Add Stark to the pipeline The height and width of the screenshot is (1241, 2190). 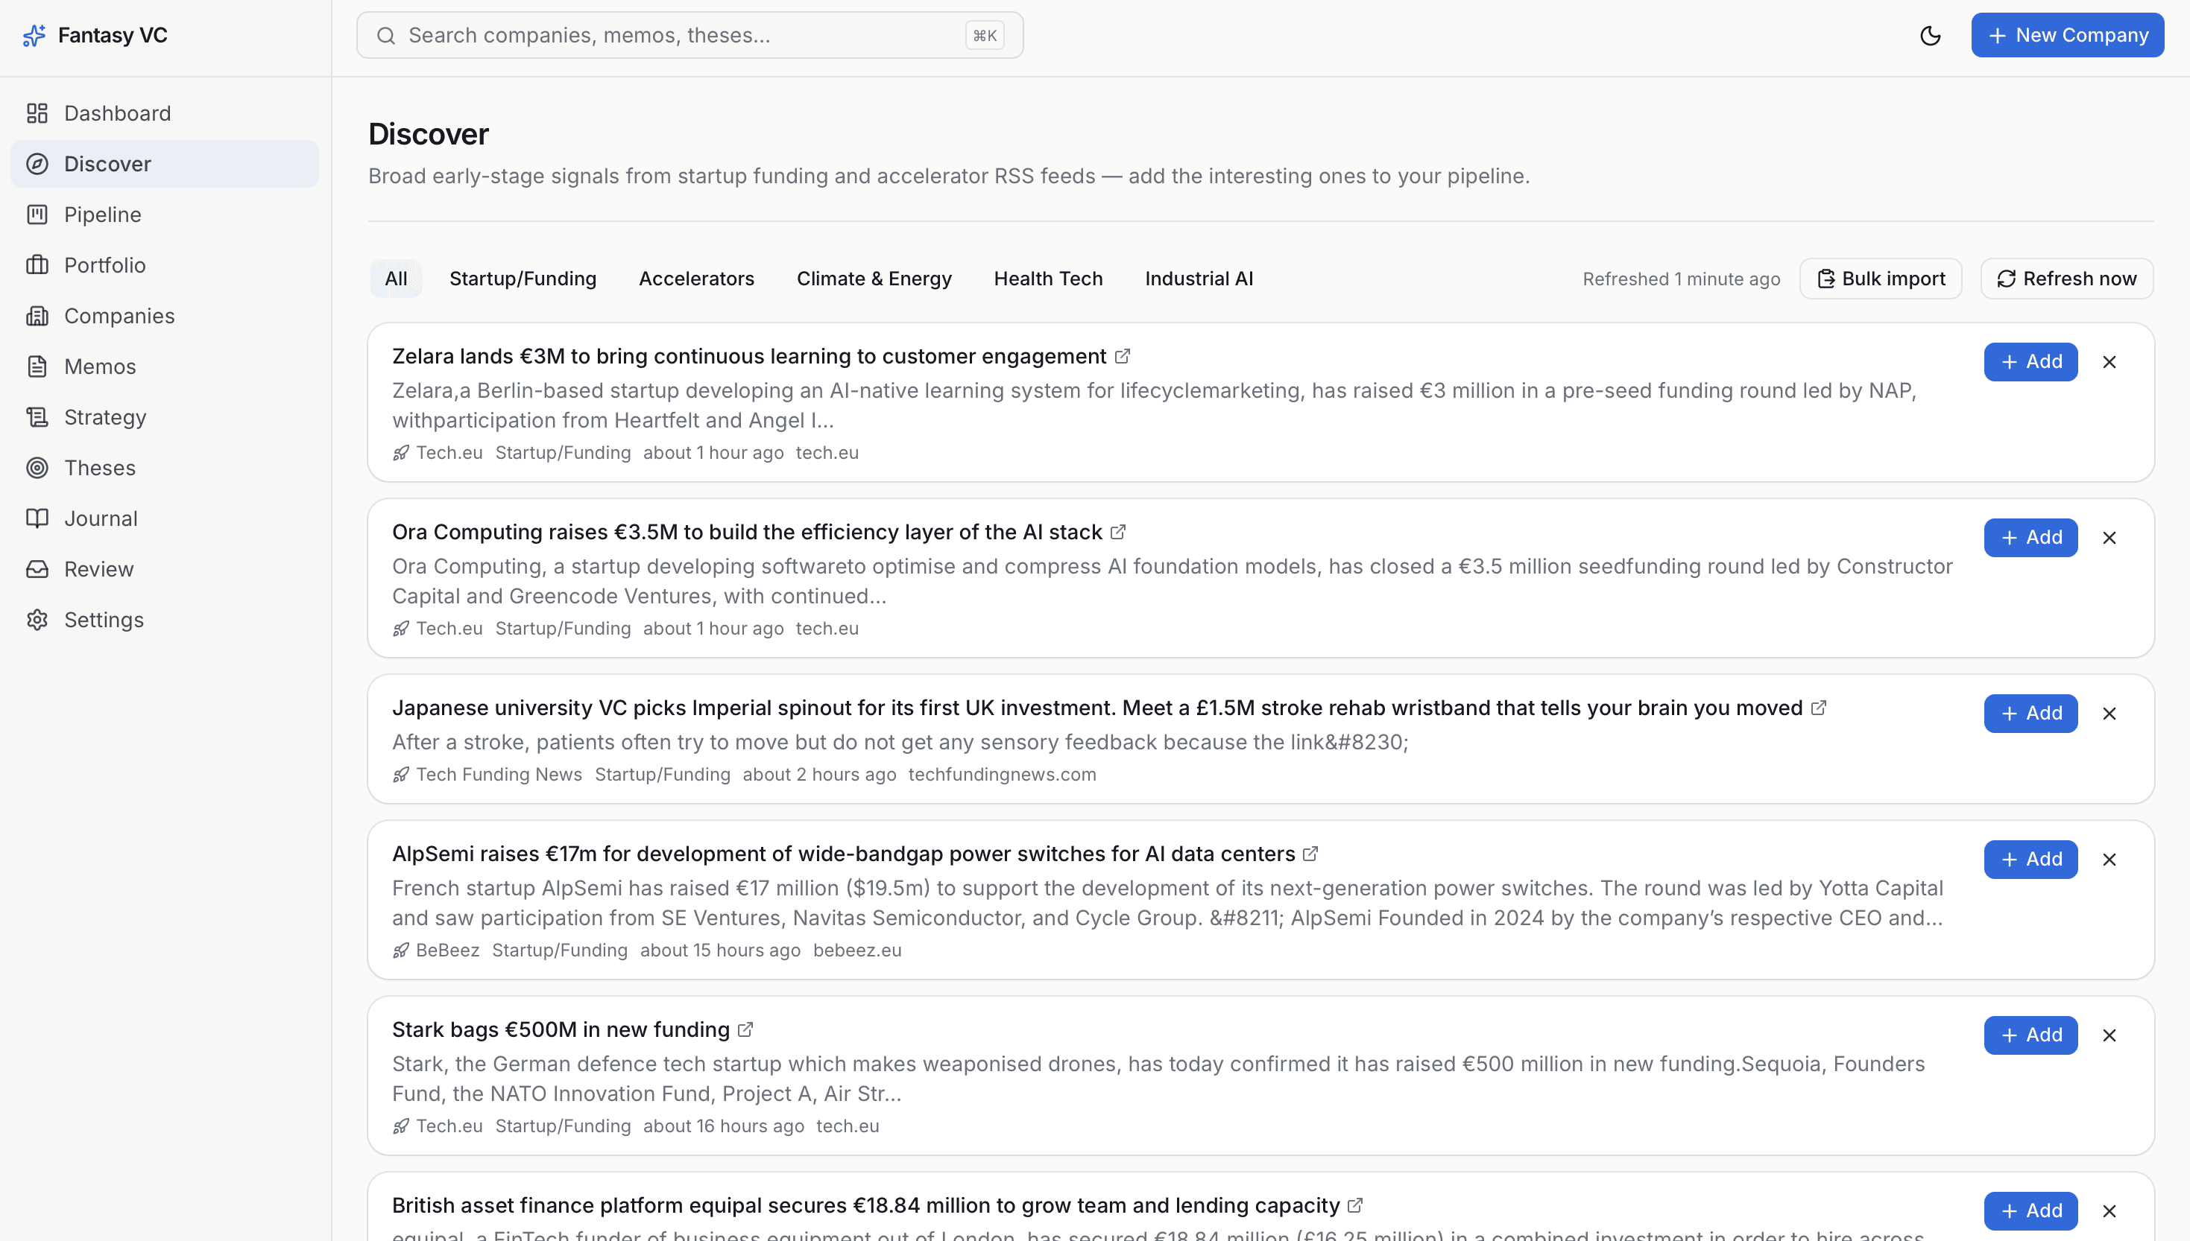(x=2030, y=1035)
